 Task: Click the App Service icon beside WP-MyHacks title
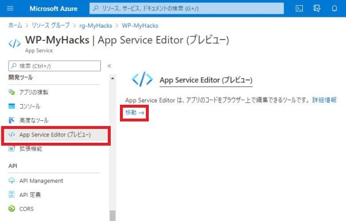pyautogui.click(x=14, y=43)
